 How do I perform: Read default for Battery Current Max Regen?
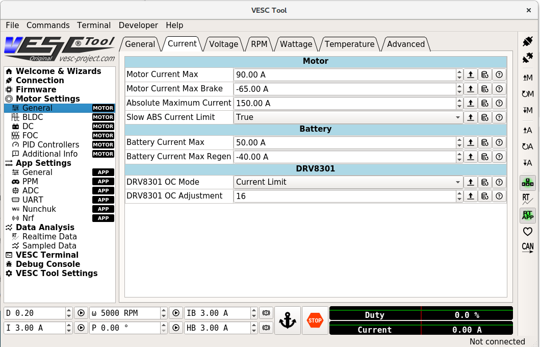(484, 157)
